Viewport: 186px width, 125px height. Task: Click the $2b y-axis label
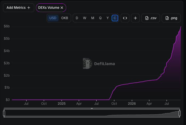coord(7,75)
